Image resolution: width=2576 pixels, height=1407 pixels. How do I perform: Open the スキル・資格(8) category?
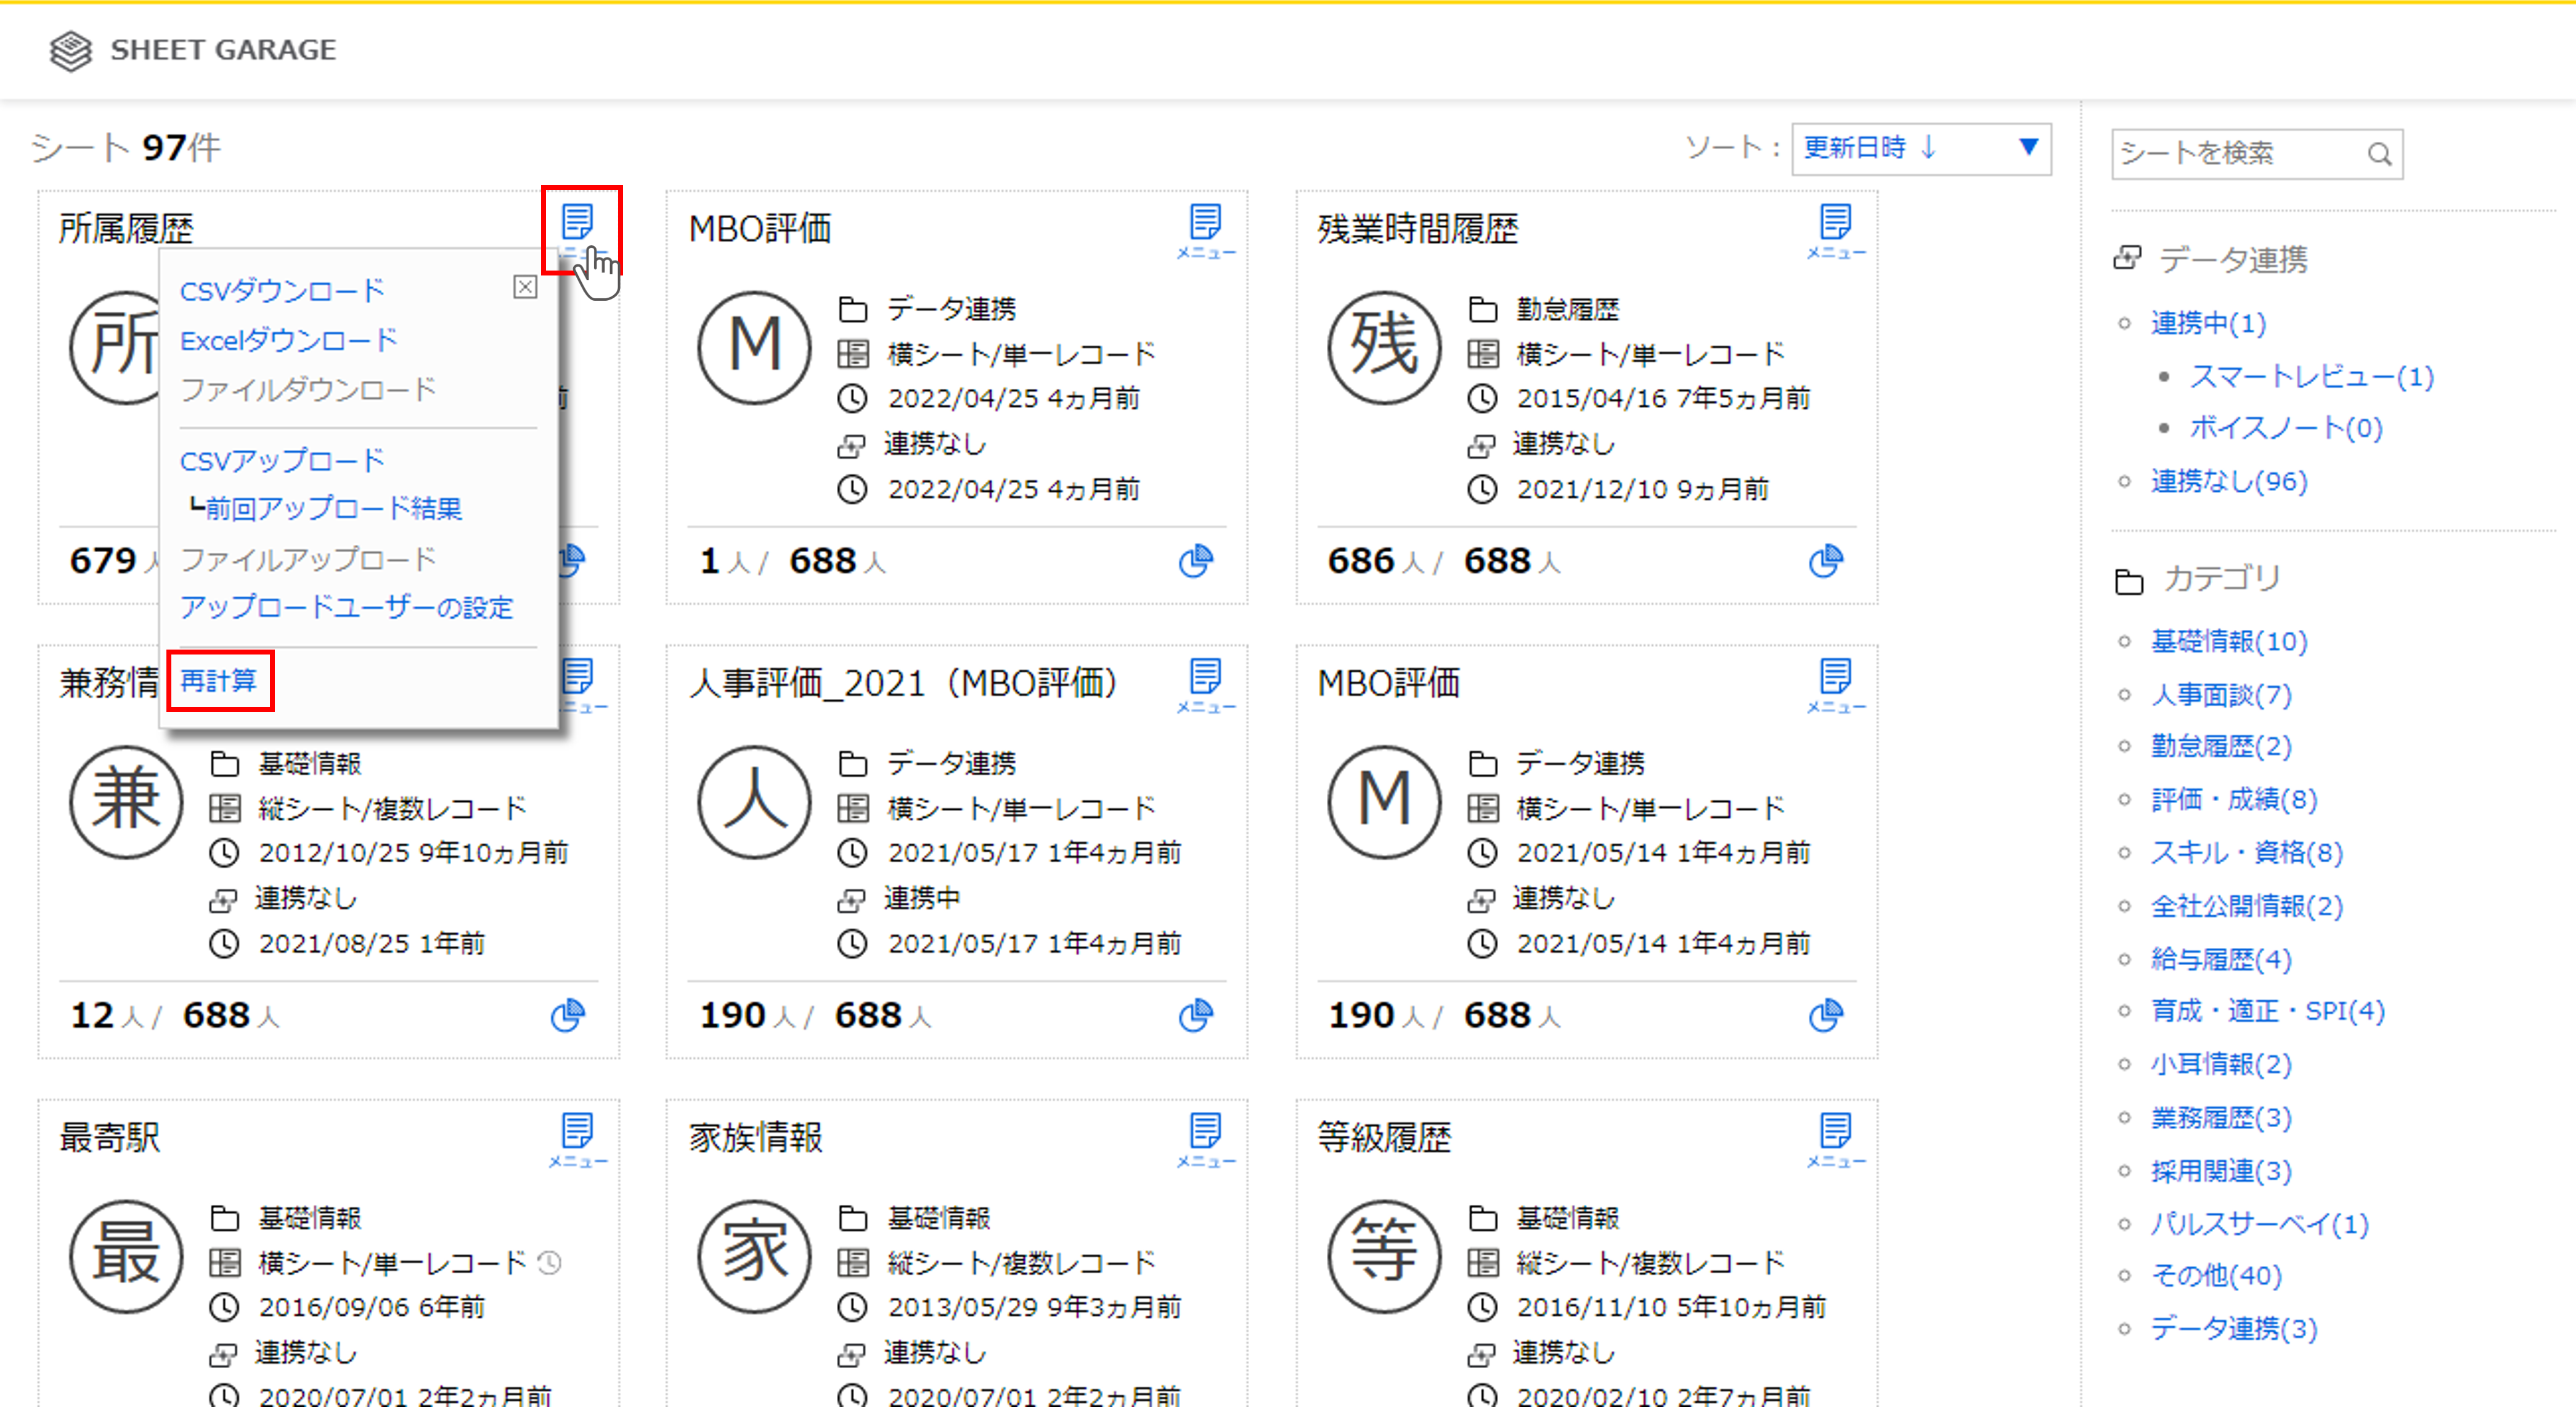pos(2247,852)
